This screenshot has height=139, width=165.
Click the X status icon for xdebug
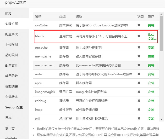click(139, 101)
